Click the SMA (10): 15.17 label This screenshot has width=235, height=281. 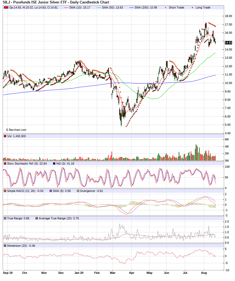tap(80, 7)
